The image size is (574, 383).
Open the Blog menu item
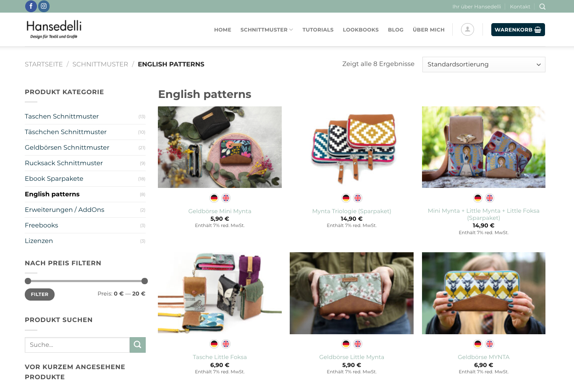(x=396, y=30)
